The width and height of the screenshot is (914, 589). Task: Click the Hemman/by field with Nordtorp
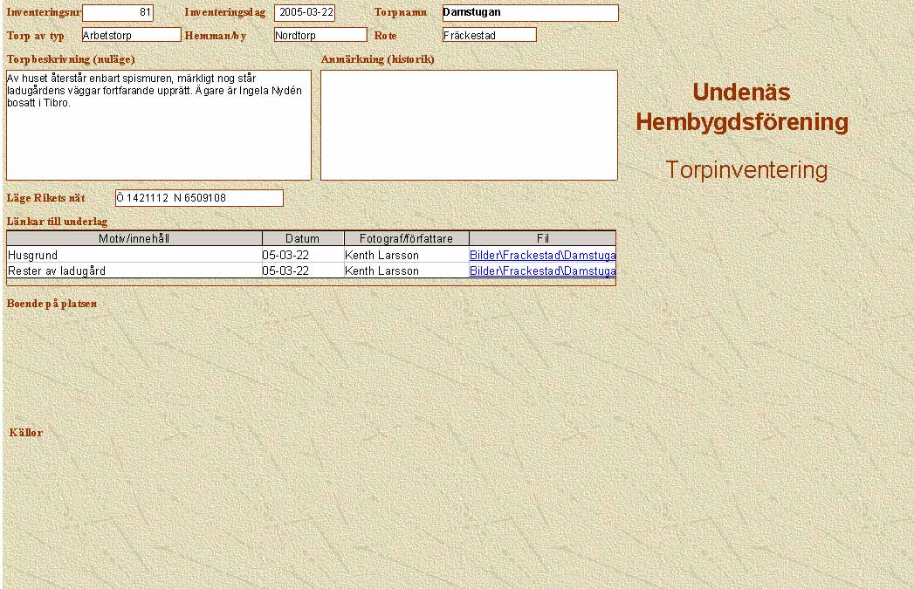[x=320, y=35]
